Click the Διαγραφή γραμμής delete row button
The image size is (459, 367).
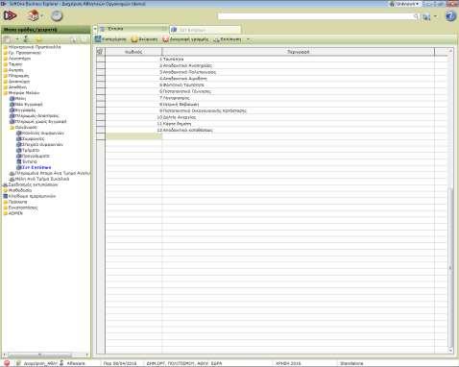[185, 39]
